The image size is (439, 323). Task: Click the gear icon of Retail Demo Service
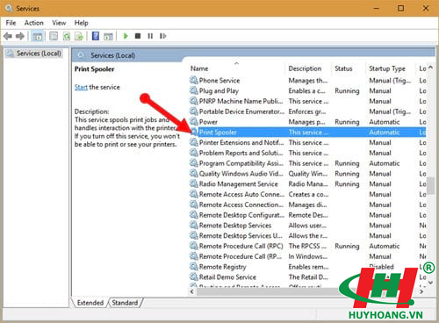pyautogui.click(x=193, y=276)
